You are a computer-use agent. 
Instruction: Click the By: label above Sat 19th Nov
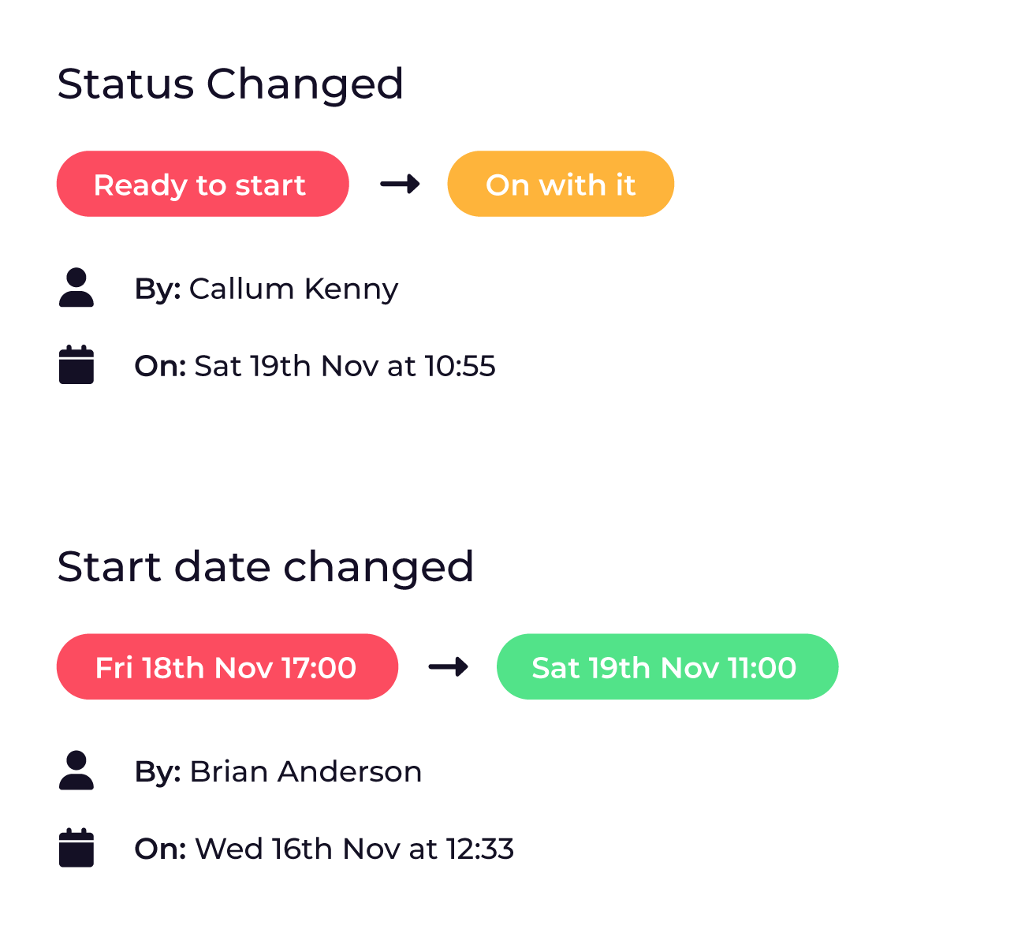(x=158, y=289)
